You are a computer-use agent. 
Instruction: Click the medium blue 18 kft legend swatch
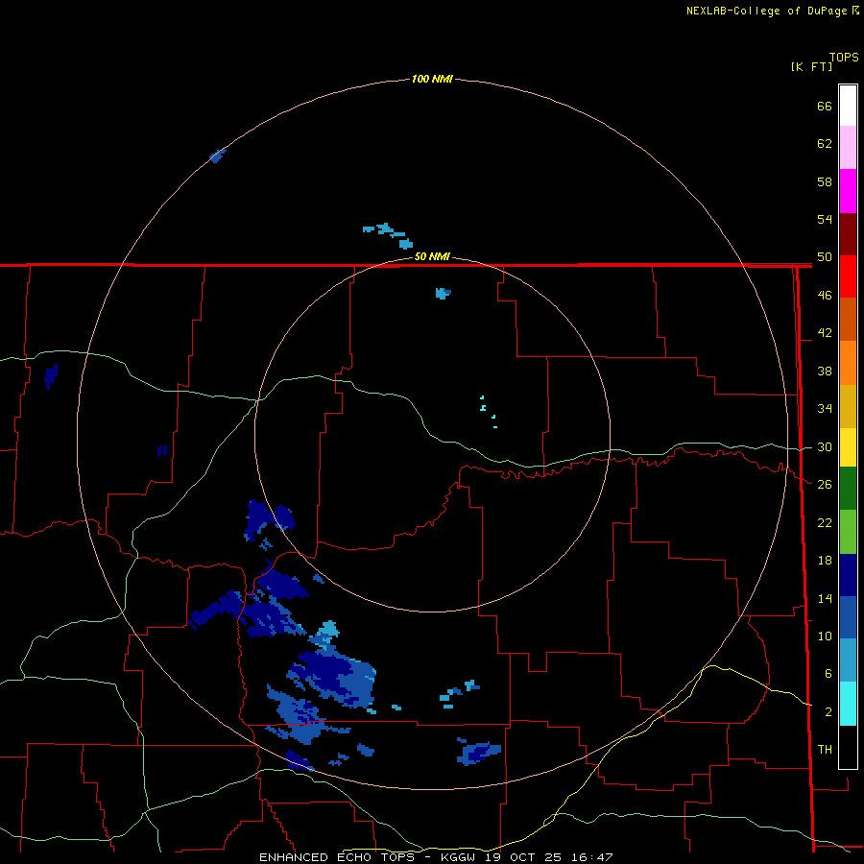pos(848,617)
